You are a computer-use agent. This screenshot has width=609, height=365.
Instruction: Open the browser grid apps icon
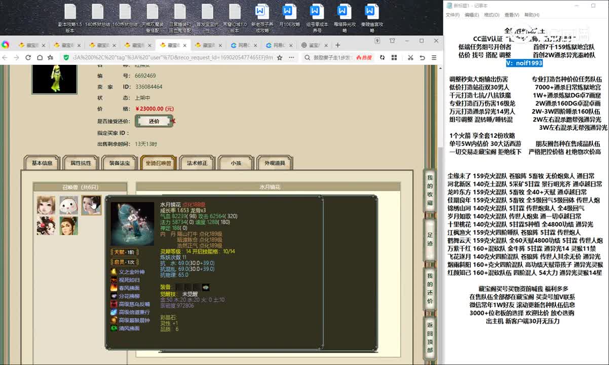pos(393,58)
